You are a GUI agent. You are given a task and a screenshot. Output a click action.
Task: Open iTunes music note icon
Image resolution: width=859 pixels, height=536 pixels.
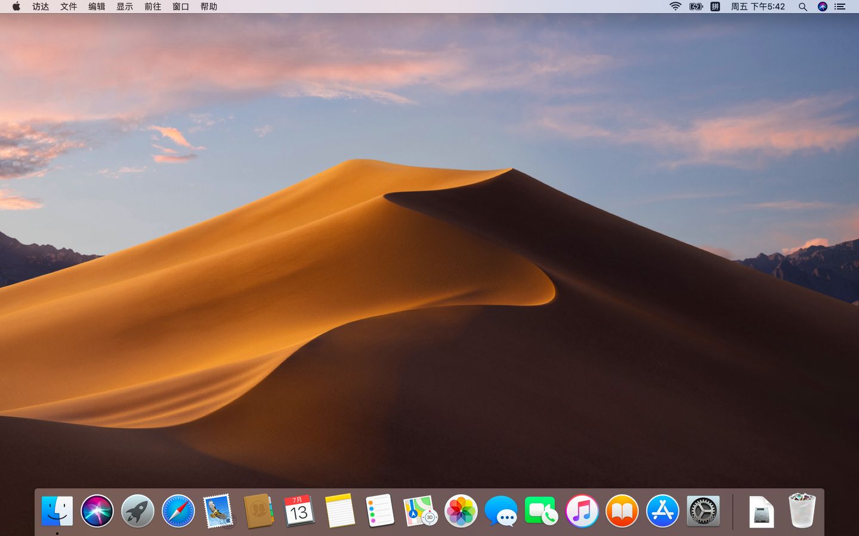(582, 511)
